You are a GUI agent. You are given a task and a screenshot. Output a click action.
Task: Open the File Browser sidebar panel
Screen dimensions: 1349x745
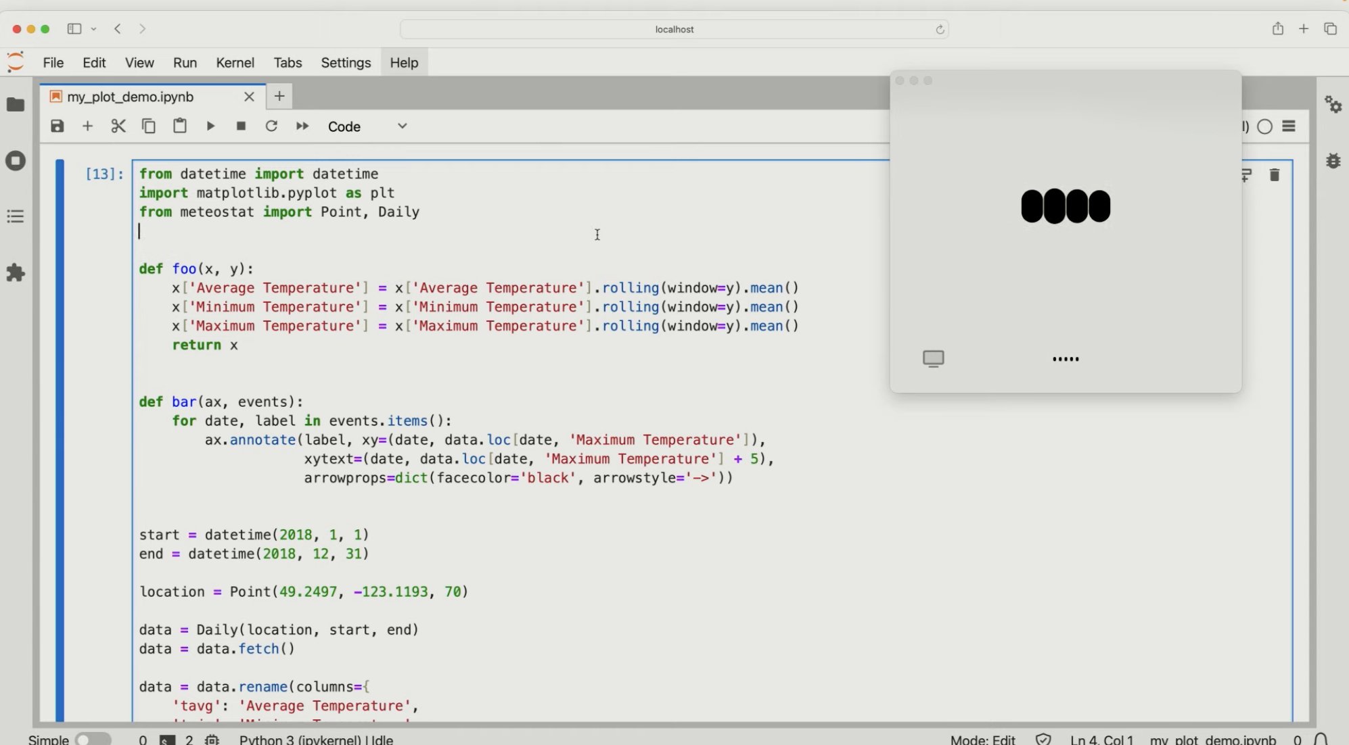(16, 105)
